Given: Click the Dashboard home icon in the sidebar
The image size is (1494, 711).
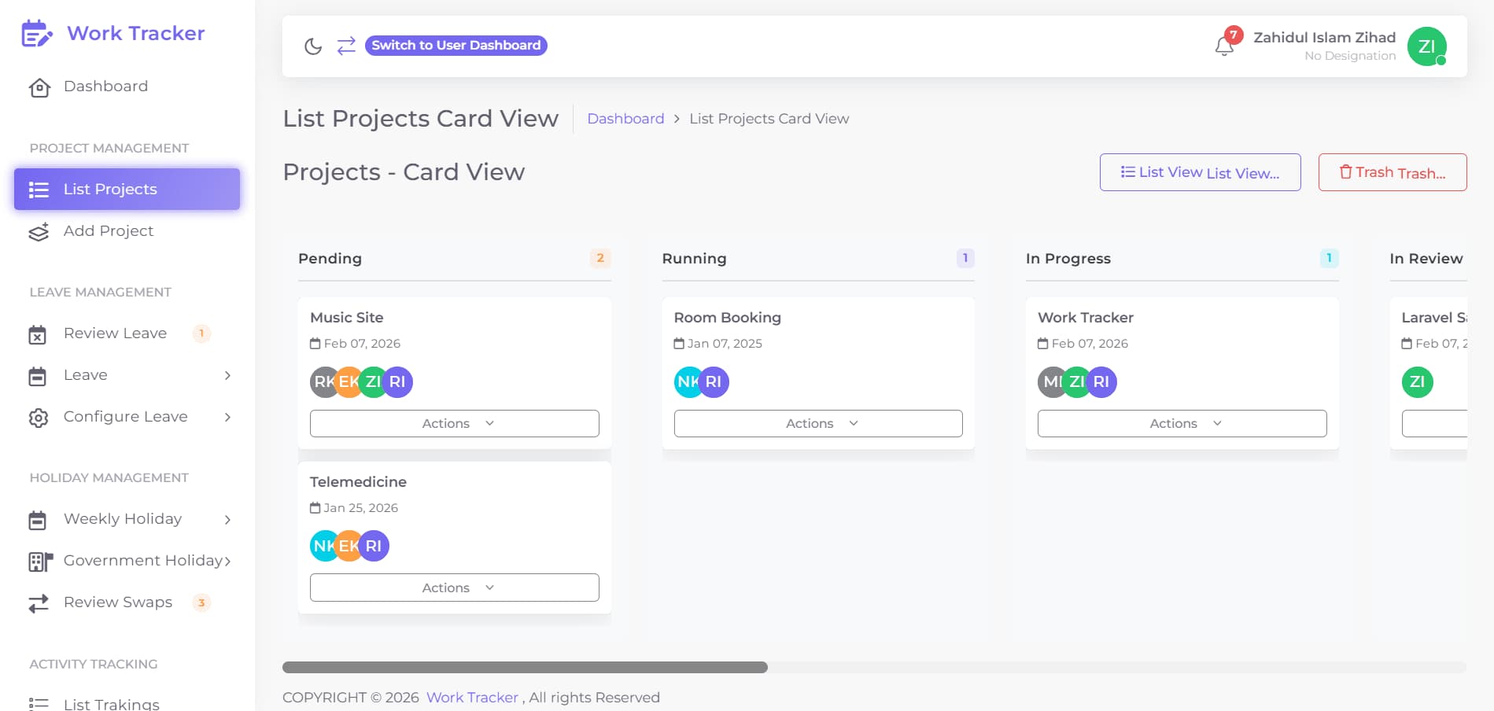Looking at the screenshot, I should (39, 87).
